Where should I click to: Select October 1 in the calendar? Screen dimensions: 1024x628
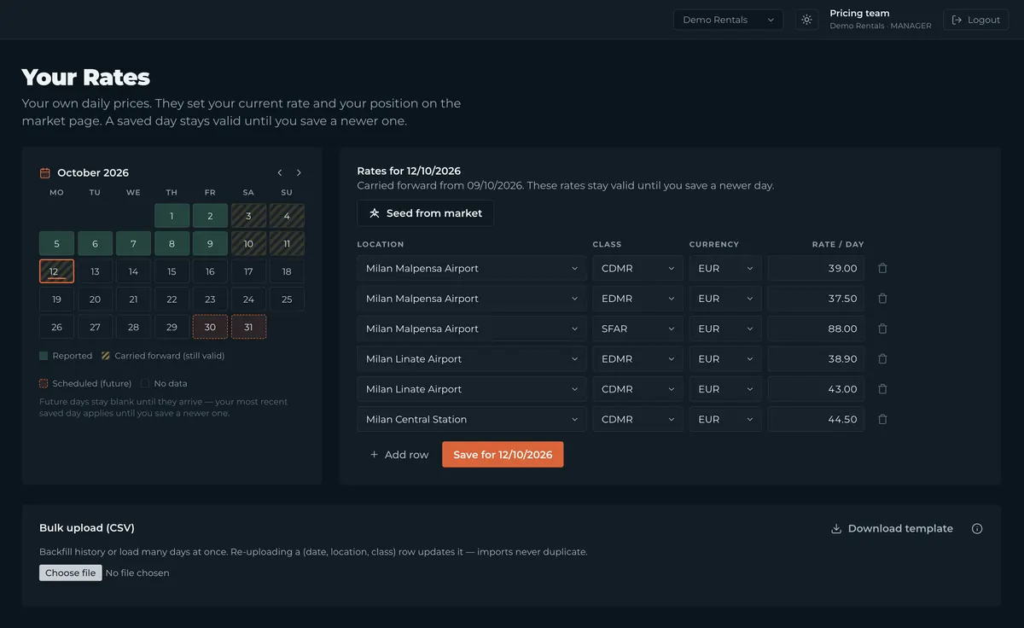pos(172,217)
